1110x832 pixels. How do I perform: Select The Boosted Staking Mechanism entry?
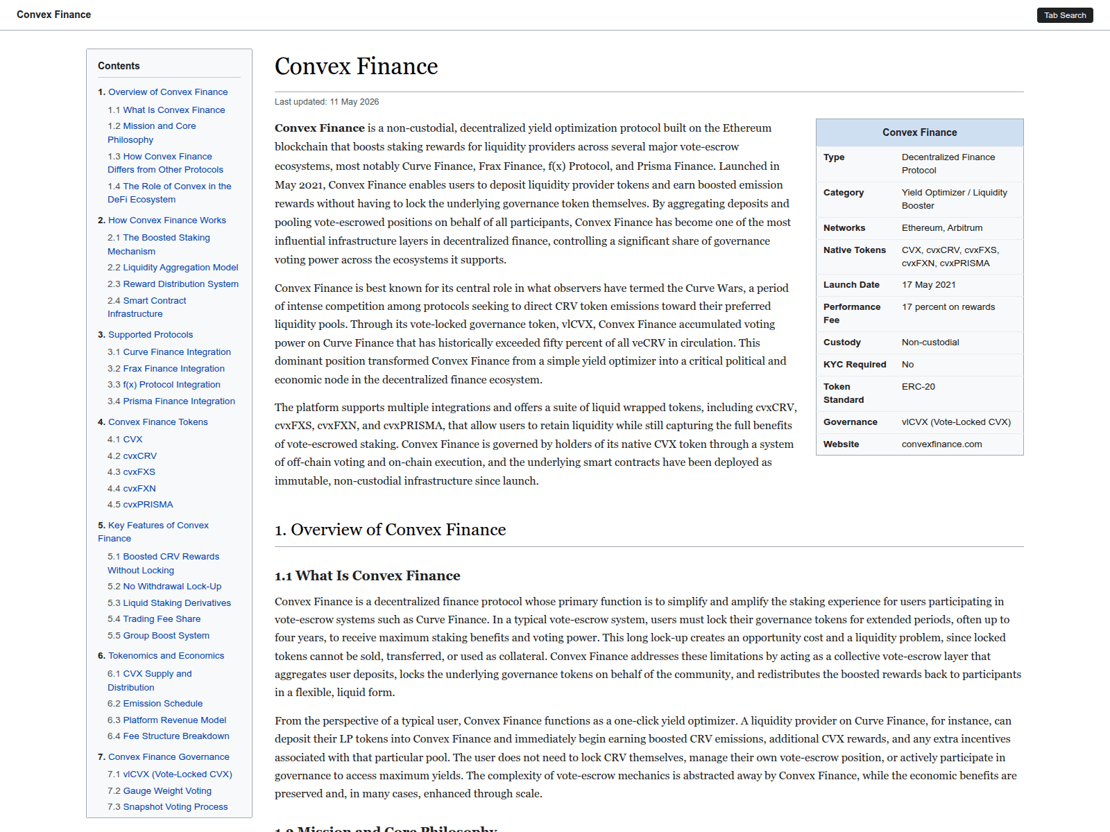[158, 244]
